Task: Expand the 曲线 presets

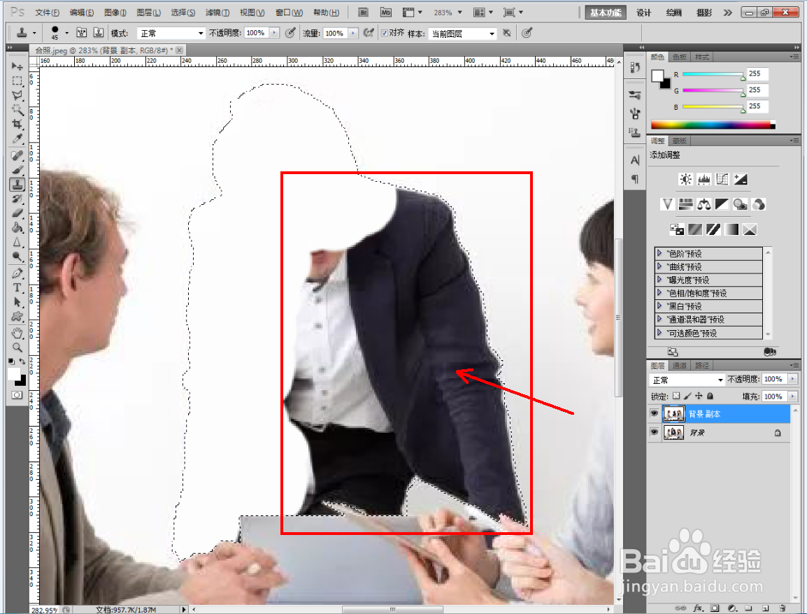Action: (x=659, y=266)
